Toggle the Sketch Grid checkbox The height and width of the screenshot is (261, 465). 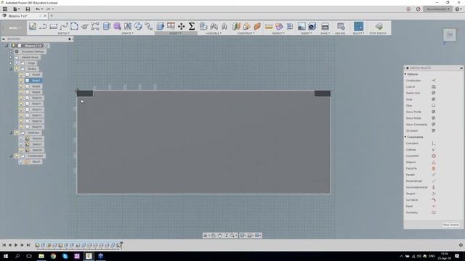tap(434, 93)
